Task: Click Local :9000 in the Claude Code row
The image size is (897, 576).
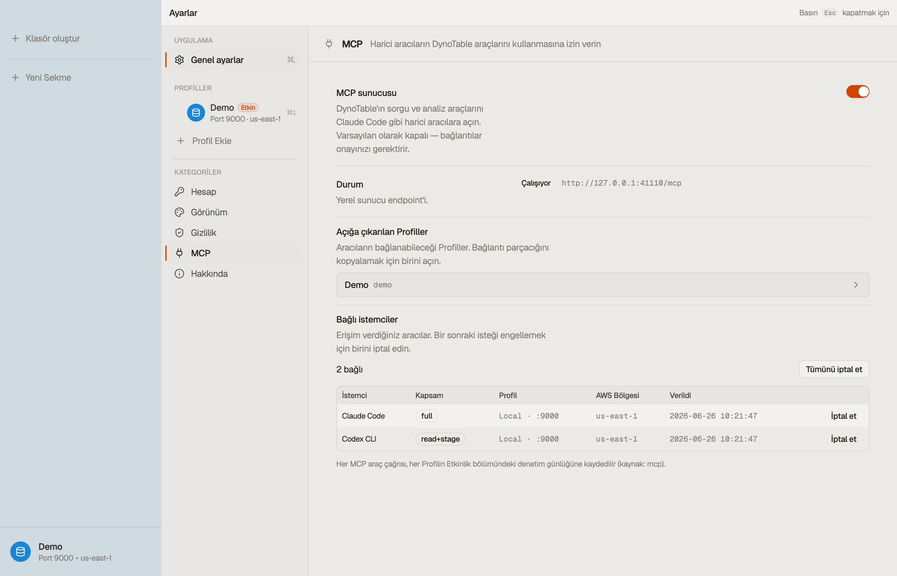Action: coord(529,416)
